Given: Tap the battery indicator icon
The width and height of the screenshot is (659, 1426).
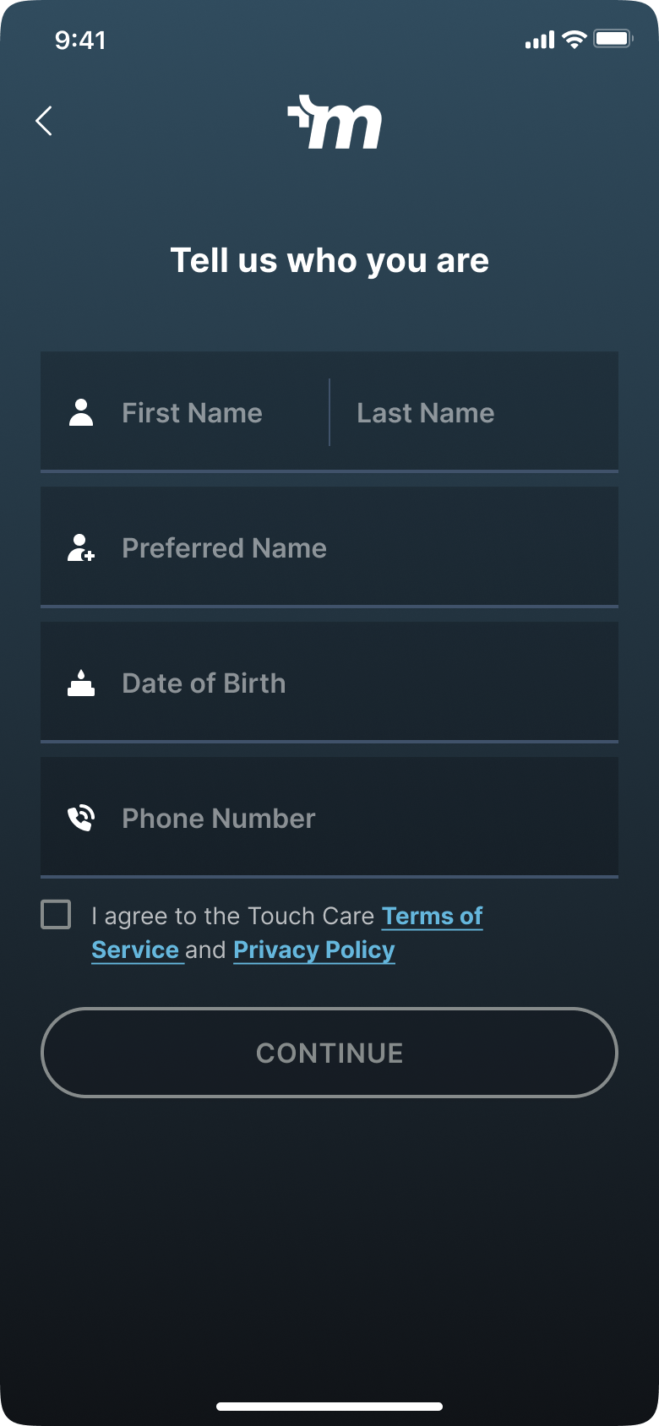Looking at the screenshot, I should point(613,39).
